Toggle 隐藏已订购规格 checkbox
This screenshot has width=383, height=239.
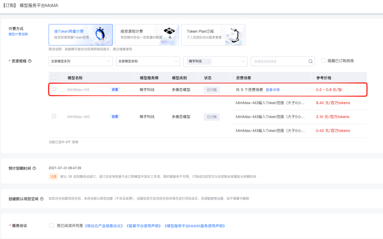tap(323, 60)
